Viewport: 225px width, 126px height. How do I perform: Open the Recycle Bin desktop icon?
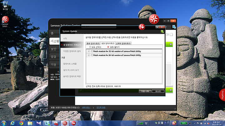(x=5, y=6)
